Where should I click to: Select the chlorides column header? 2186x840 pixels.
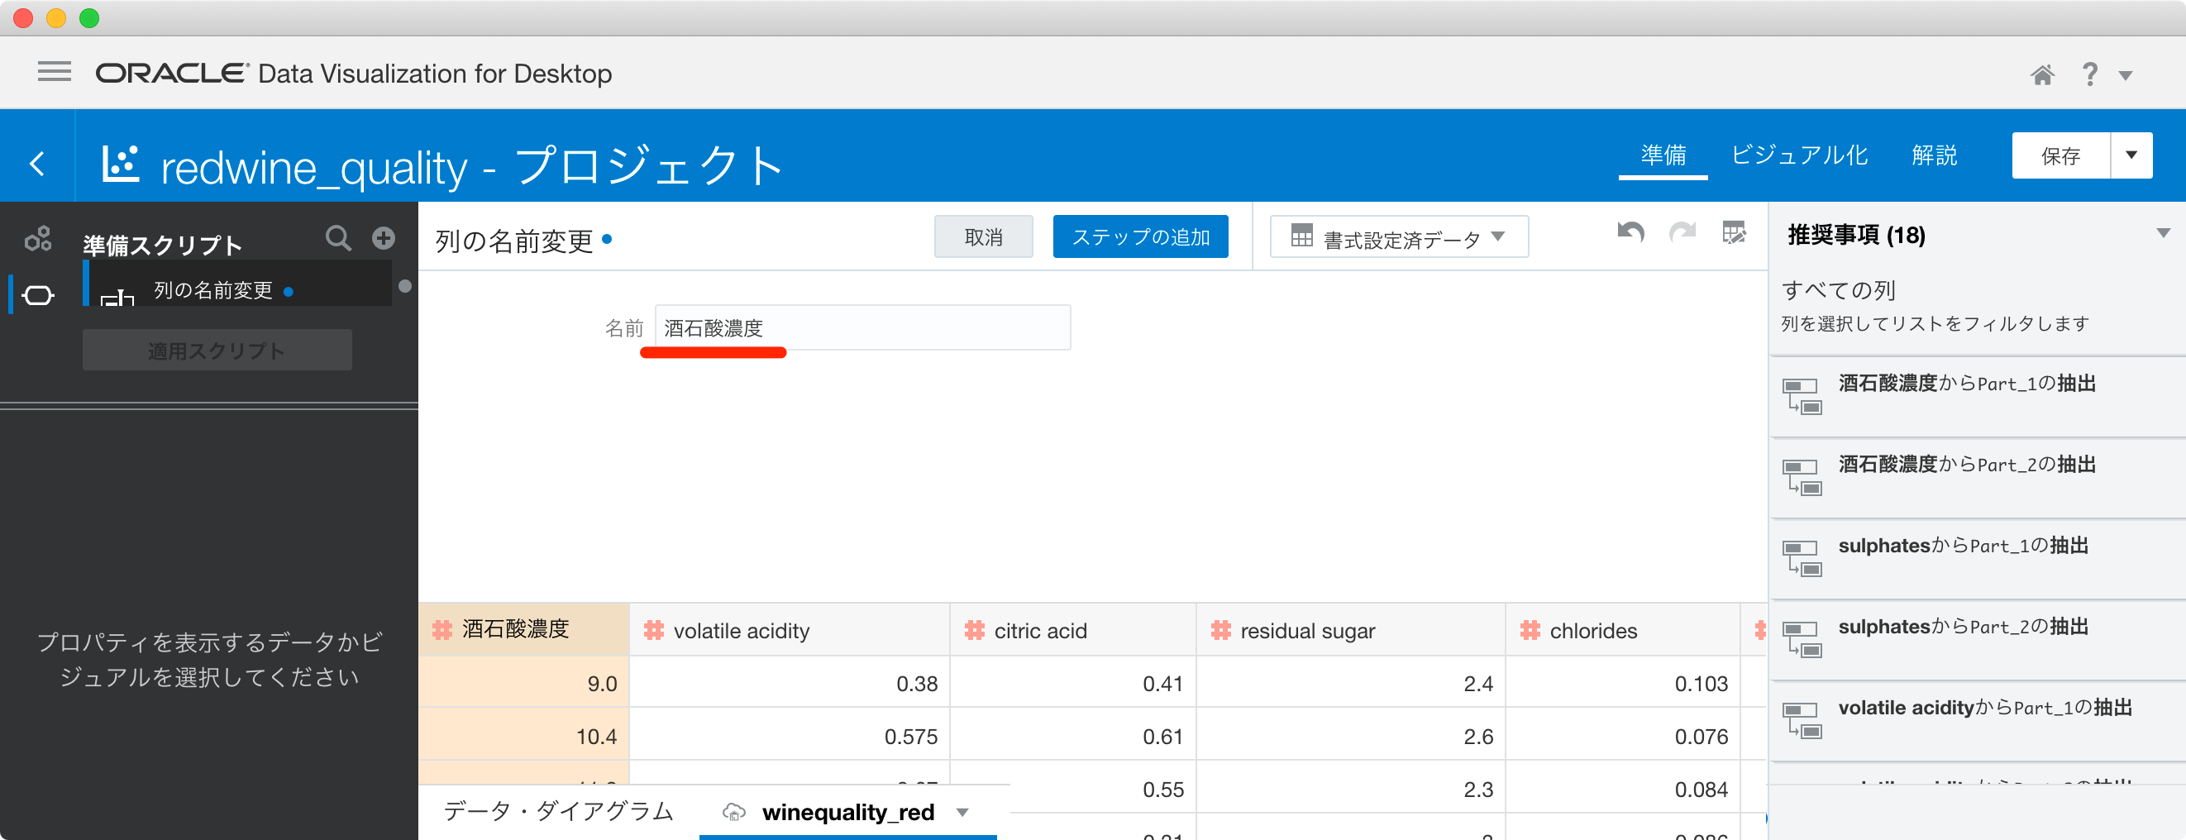pos(1622,629)
